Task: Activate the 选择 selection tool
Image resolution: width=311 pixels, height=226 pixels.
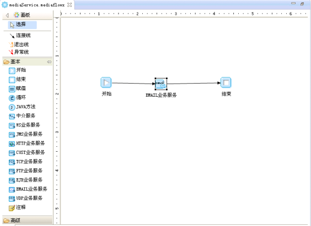Action: 22,25
